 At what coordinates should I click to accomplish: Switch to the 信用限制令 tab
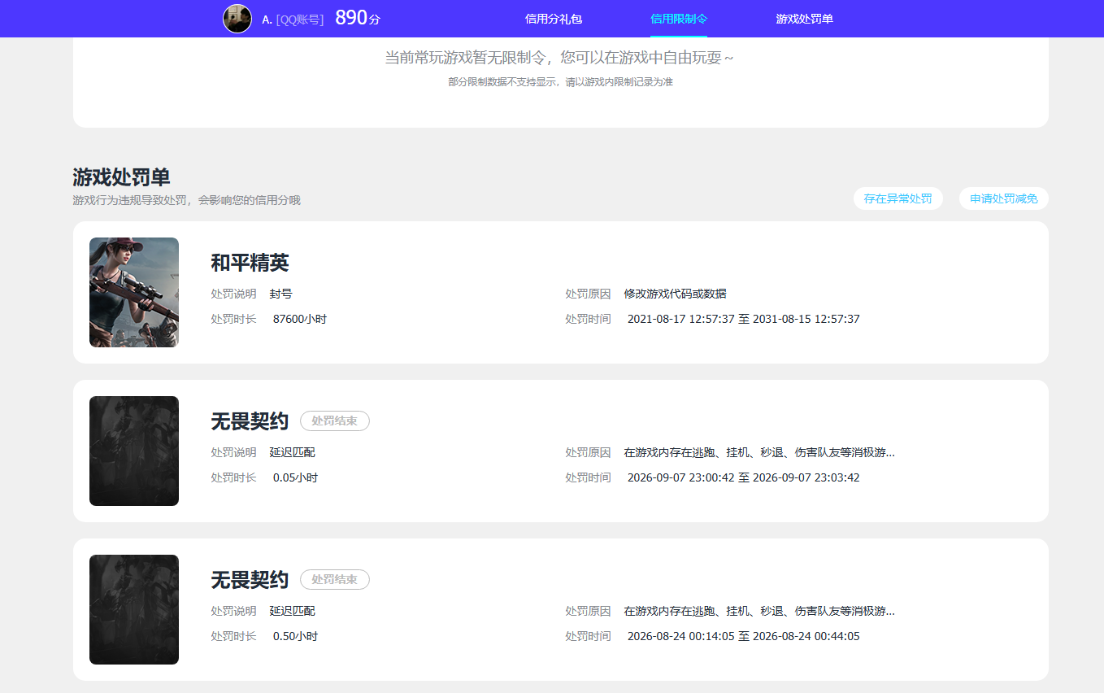point(679,19)
